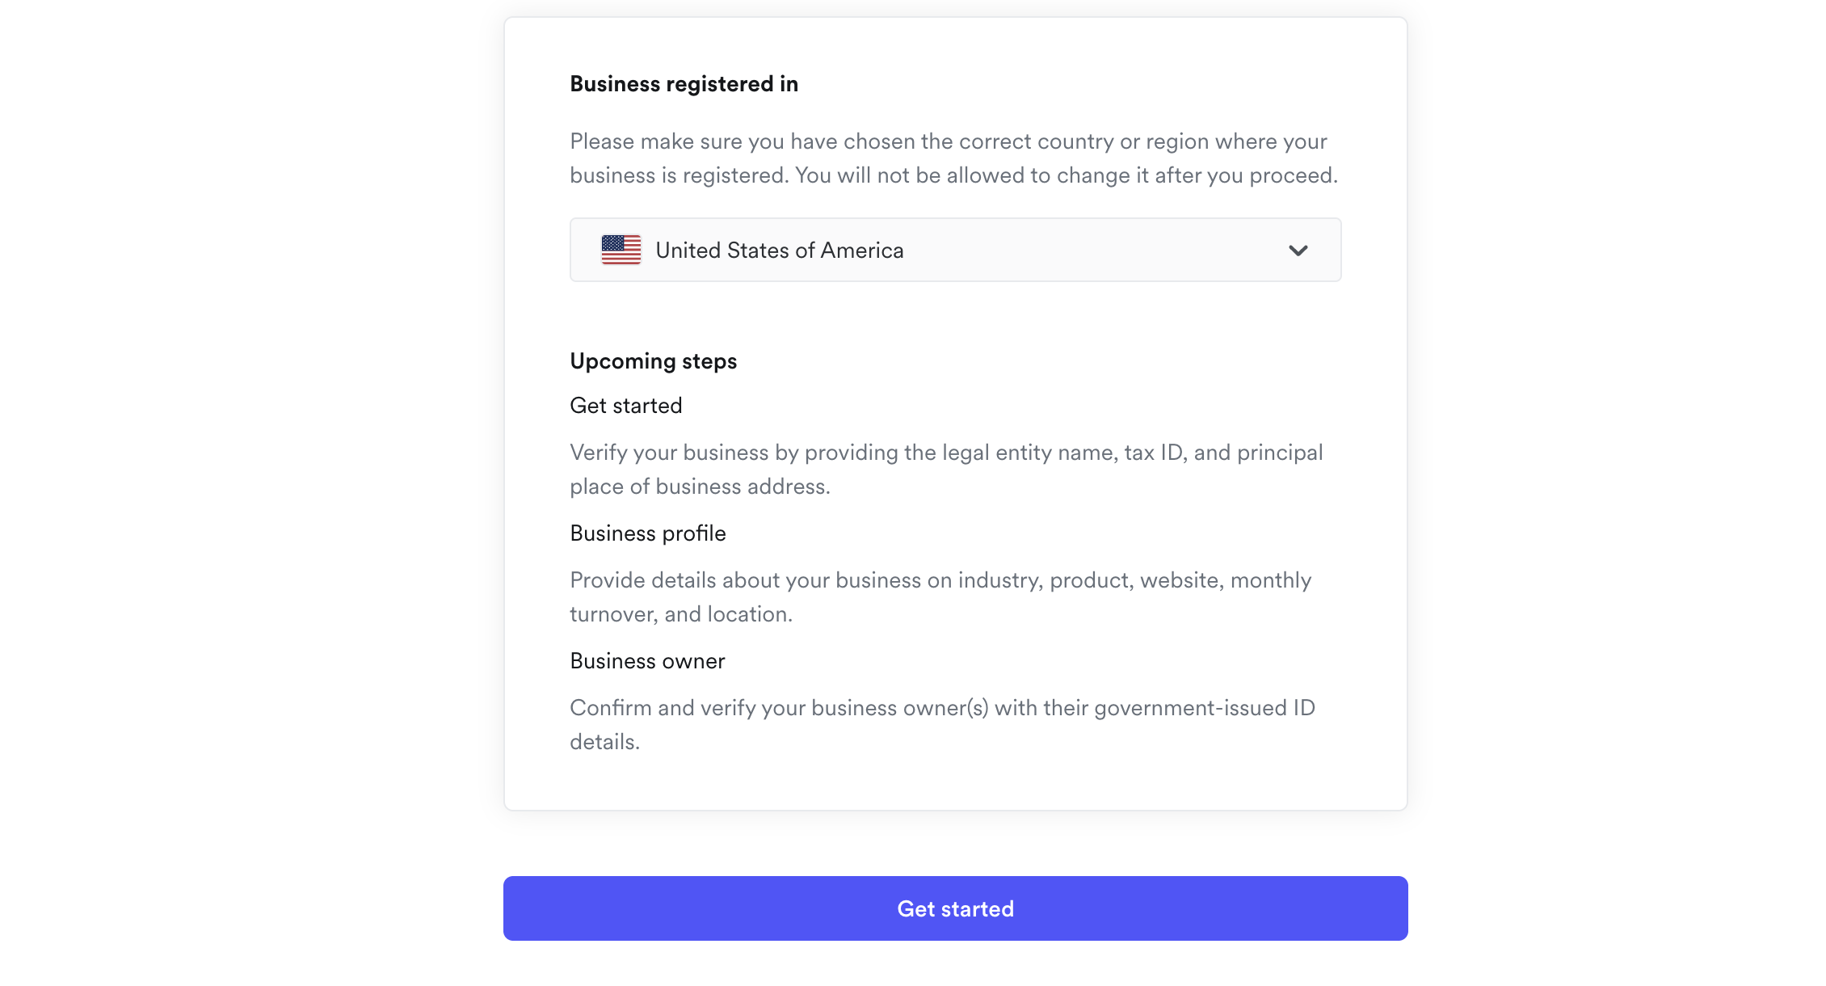
Task: Select the Business profile step title
Action: point(647,533)
